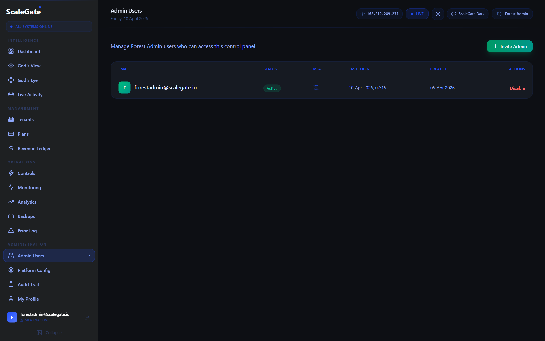Open the Revenue Ledger dollar icon
The height and width of the screenshot is (341, 545).
point(11,148)
